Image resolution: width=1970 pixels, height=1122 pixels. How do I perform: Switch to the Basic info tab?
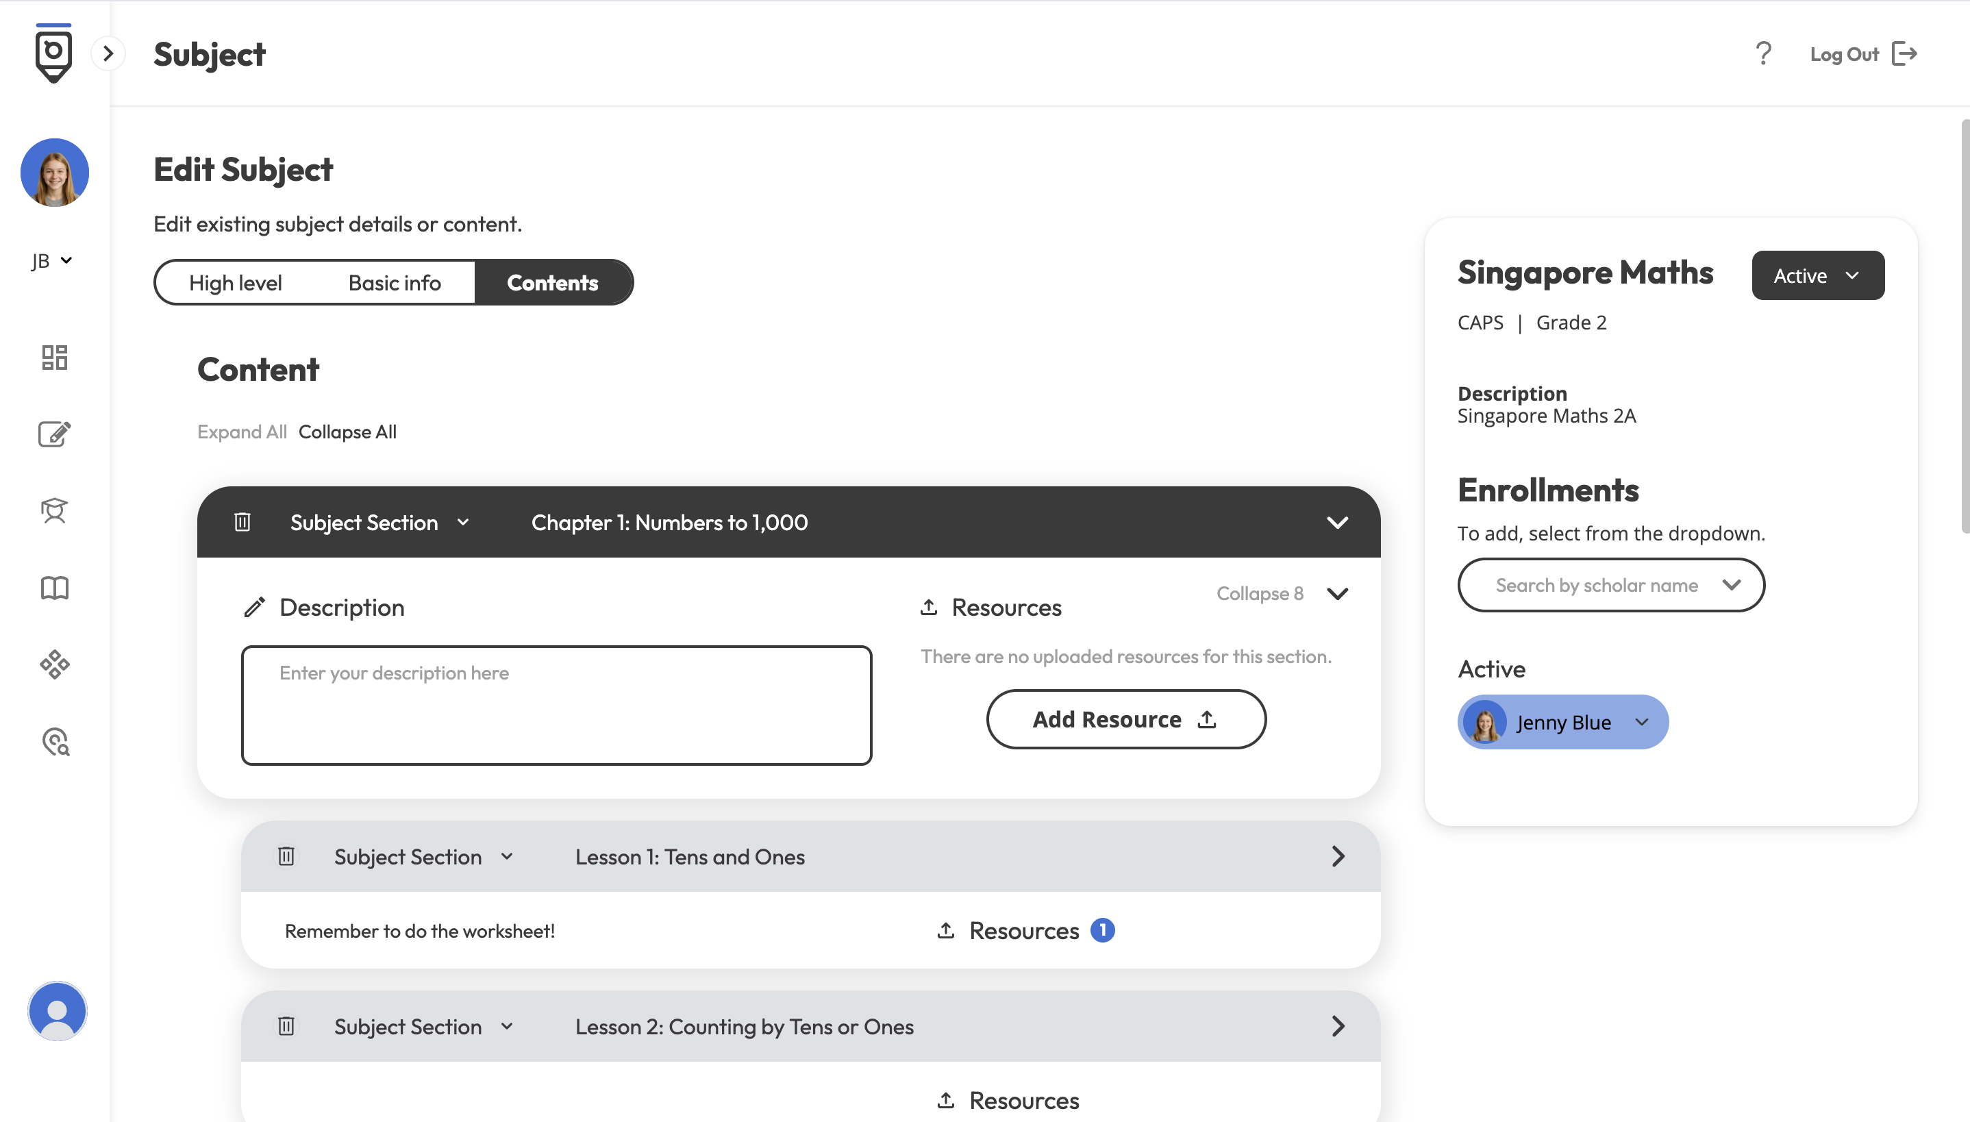point(395,282)
